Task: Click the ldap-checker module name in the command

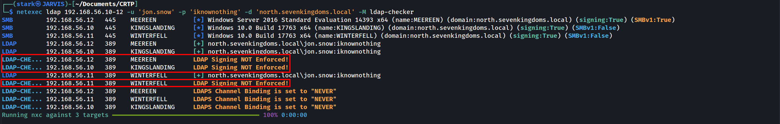Action: pos(391,12)
